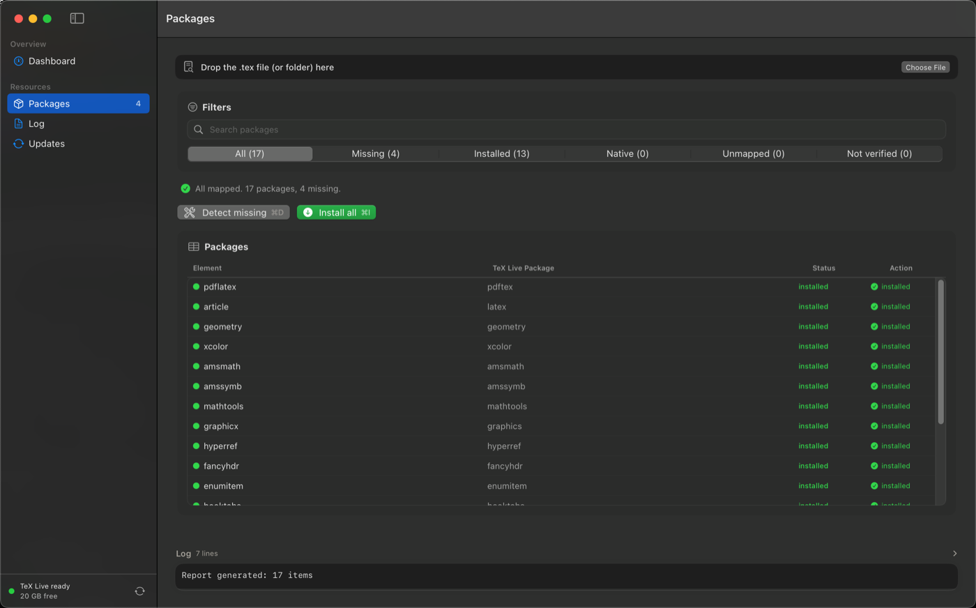Select the amsmath element
This screenshot has height=608, width=976.
222,367
